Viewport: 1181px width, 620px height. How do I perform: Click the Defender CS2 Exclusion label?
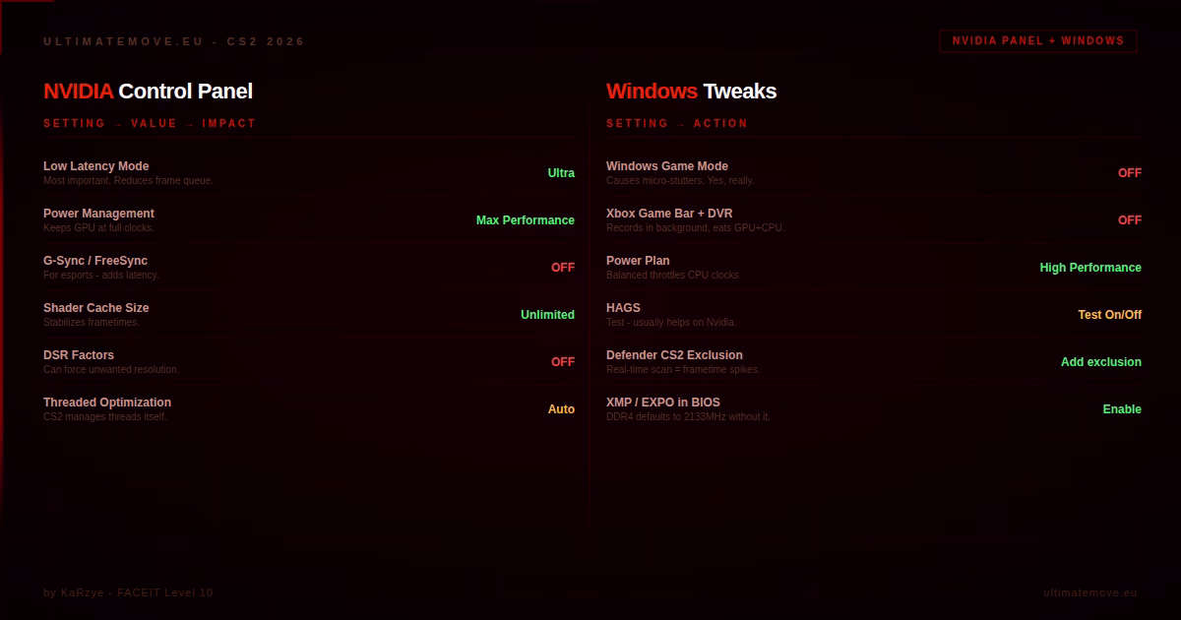coord(674,355)
